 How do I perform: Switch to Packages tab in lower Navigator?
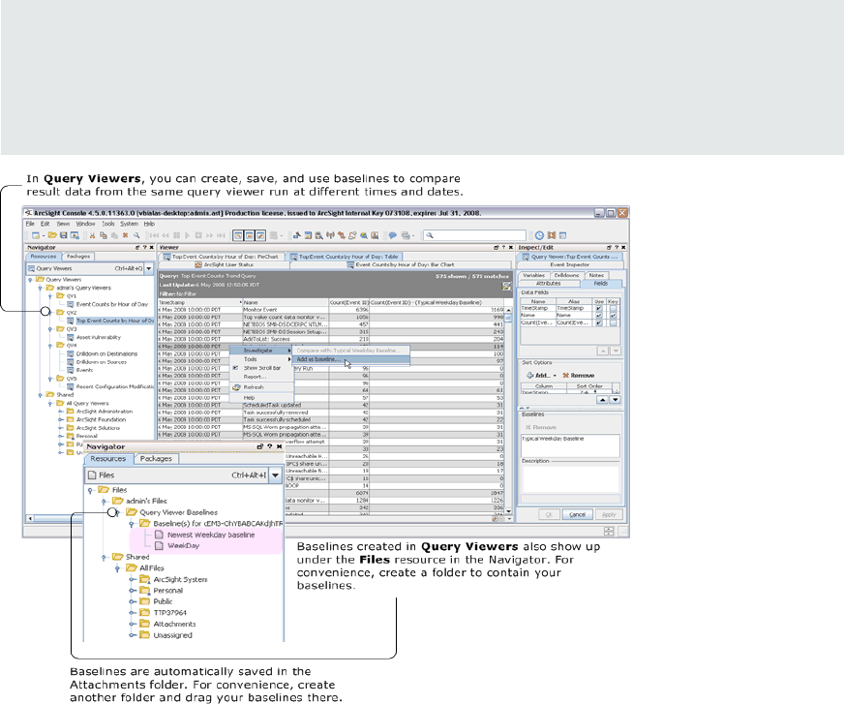(x=156, y=459)
